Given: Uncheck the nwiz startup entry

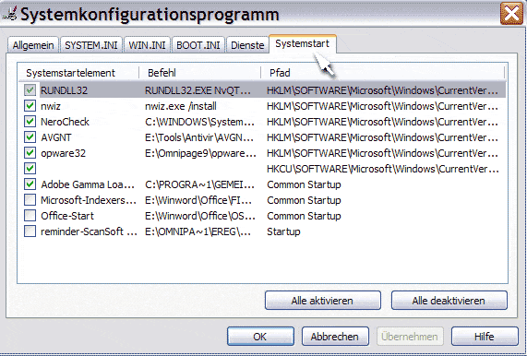Looking at the screenshot, I should [30, 106].
